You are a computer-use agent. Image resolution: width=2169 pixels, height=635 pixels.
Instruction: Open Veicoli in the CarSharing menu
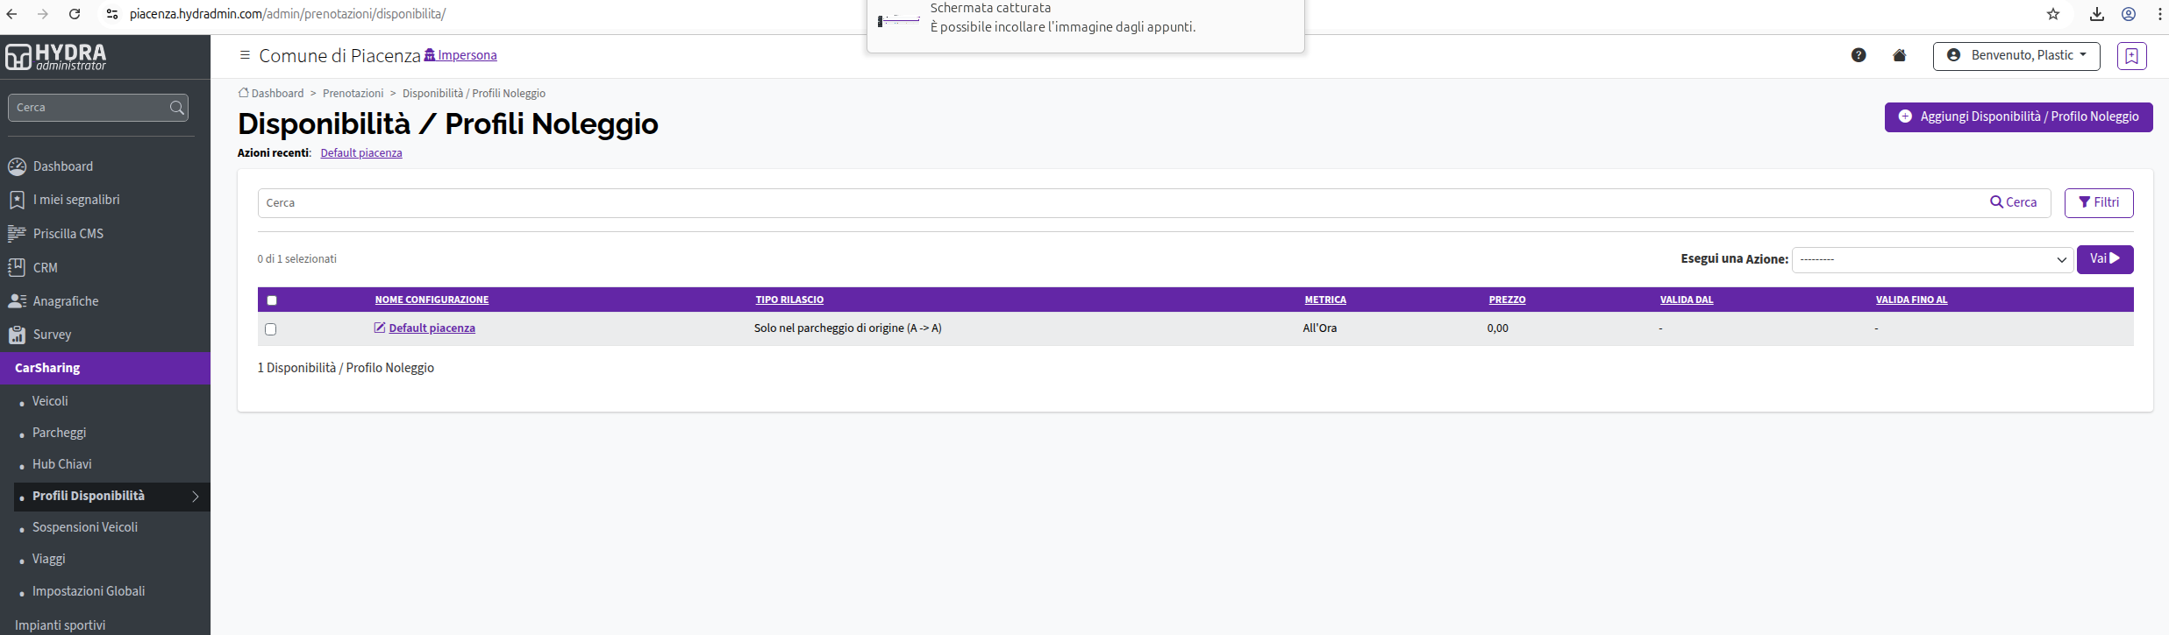(50, 401)
